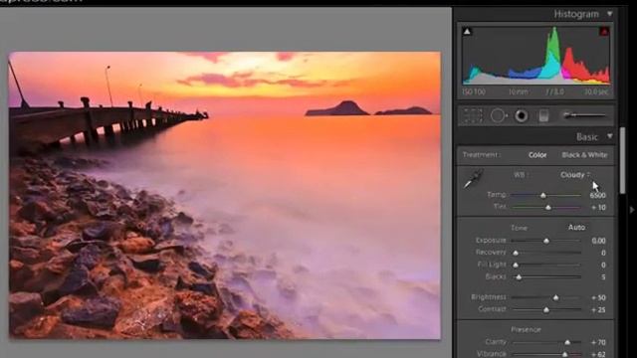The image size is (637, 358).
Task: Set Treatment to Color
Action: [537, 155]
